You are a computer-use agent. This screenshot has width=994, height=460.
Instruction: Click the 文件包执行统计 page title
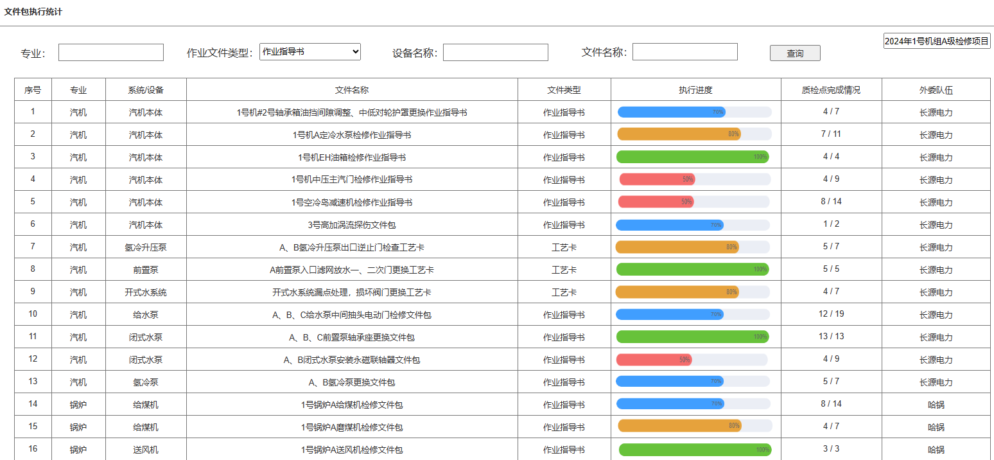(33, 12)
